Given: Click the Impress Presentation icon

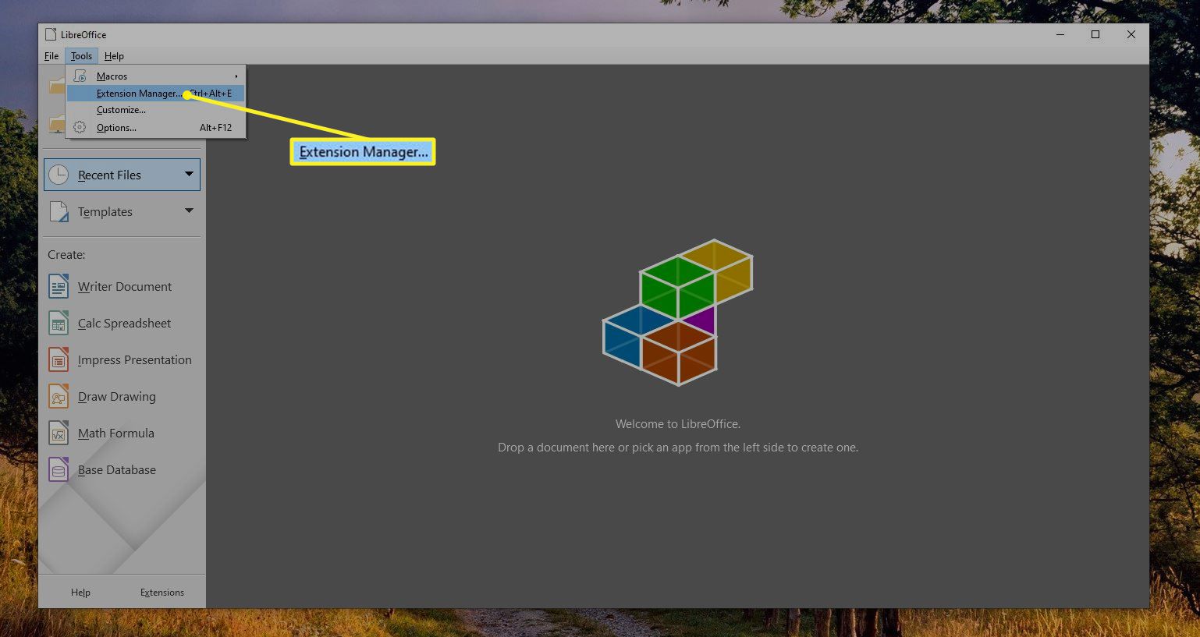Looking at the screenshot, I should [x=59, y=359].
